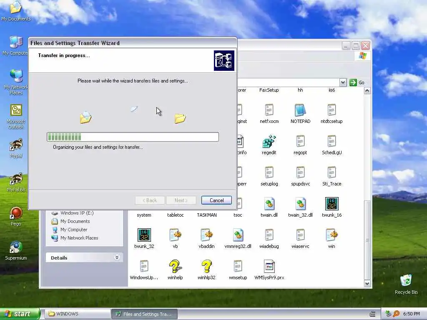Click the on-screen keyboard taskbar icon
Screen dimensions: 427x320
coord(372,314)
